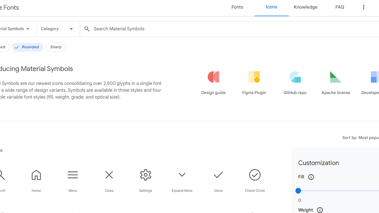Pick the Close X icon
The height and width of the screenshot is (213, 379).
[x=109, y=175]
